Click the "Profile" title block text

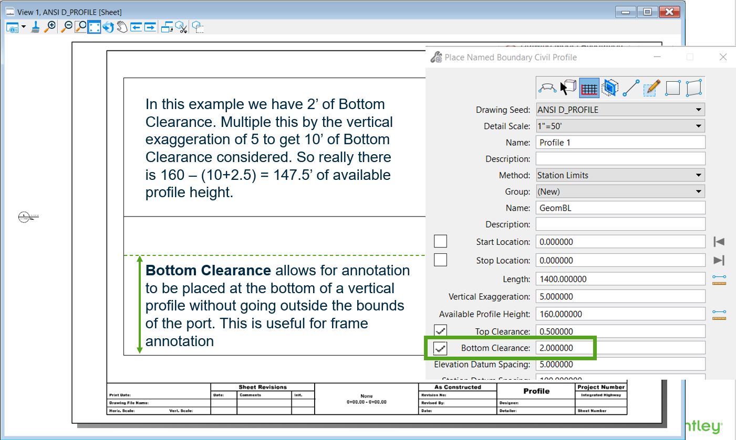coord(536,391)
